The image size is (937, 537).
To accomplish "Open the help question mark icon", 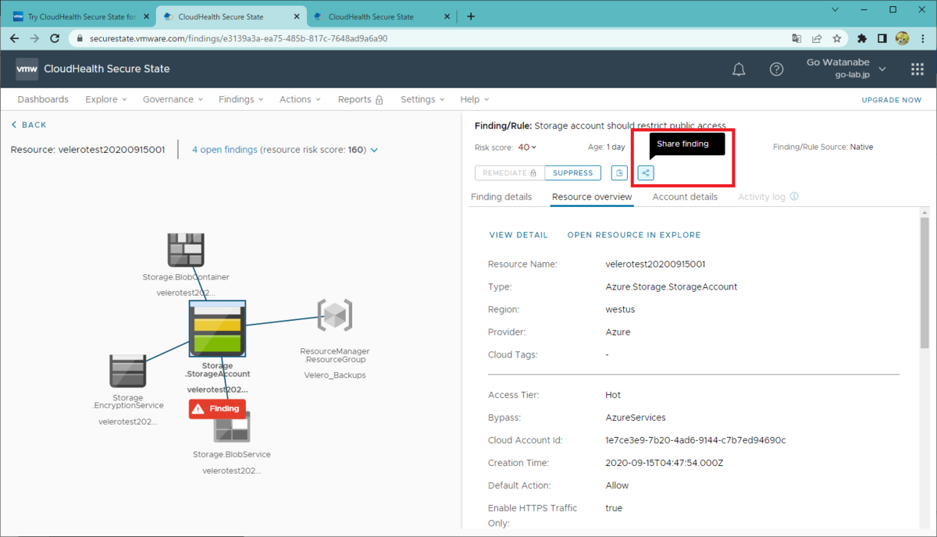I will click(x=776, y=69).
